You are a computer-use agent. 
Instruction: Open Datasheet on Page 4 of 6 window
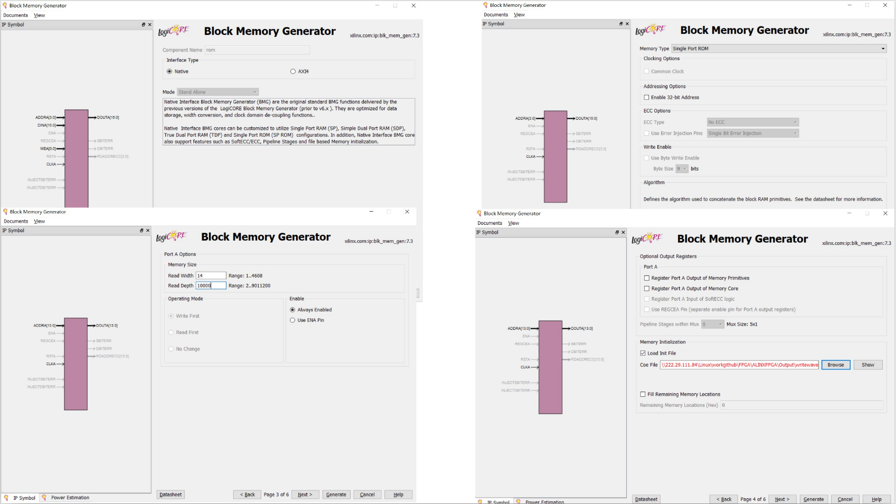(x=646, y=499)
